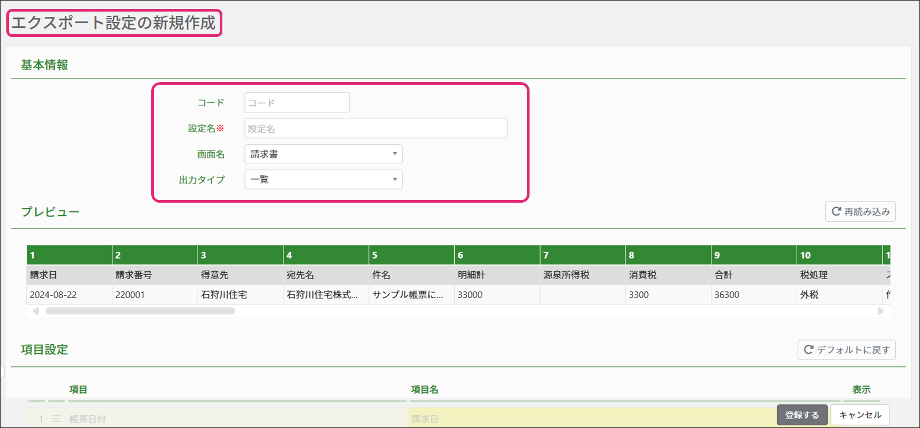Click into the コード input field

(x=297, y=103)
